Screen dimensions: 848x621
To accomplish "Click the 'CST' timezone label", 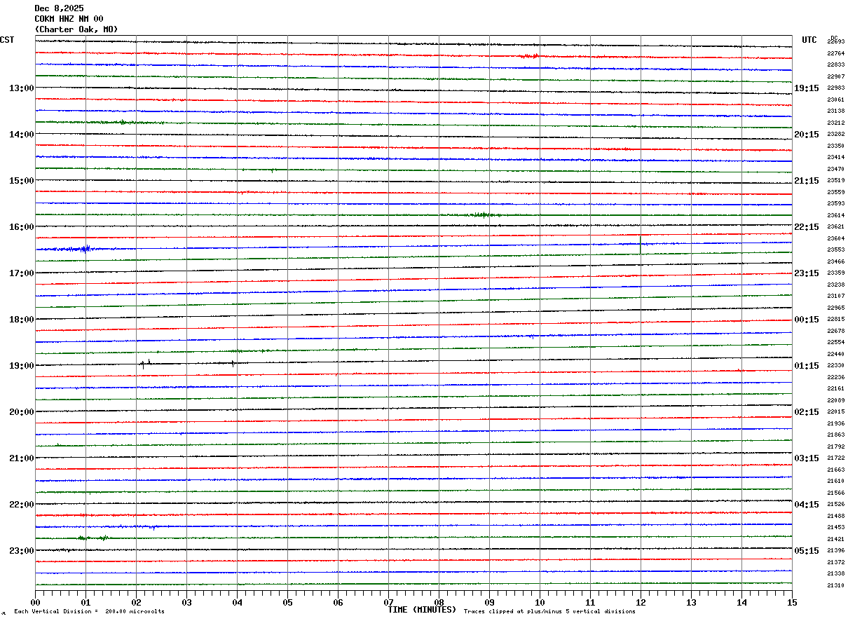I will tap(7, 40).
